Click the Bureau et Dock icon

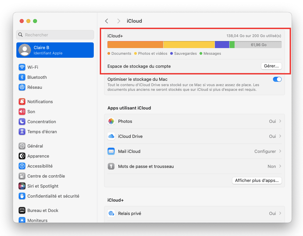pos(22,211)
